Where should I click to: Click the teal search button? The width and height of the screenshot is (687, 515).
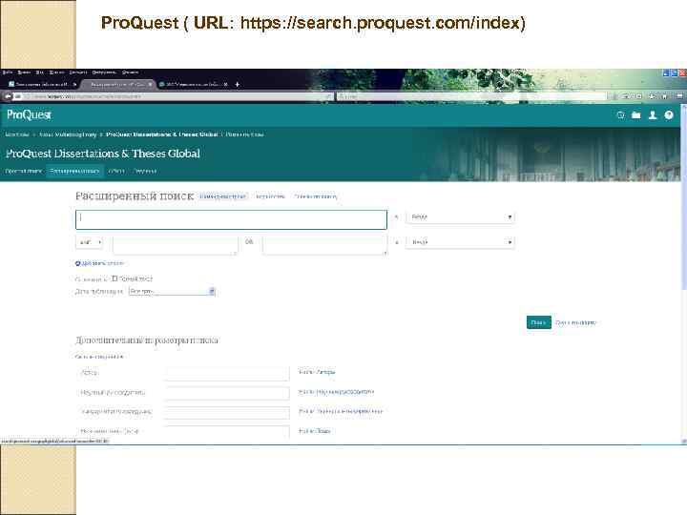tap(538, 322)
